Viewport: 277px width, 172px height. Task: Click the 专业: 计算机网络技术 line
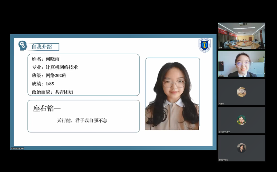pos(55,67)
